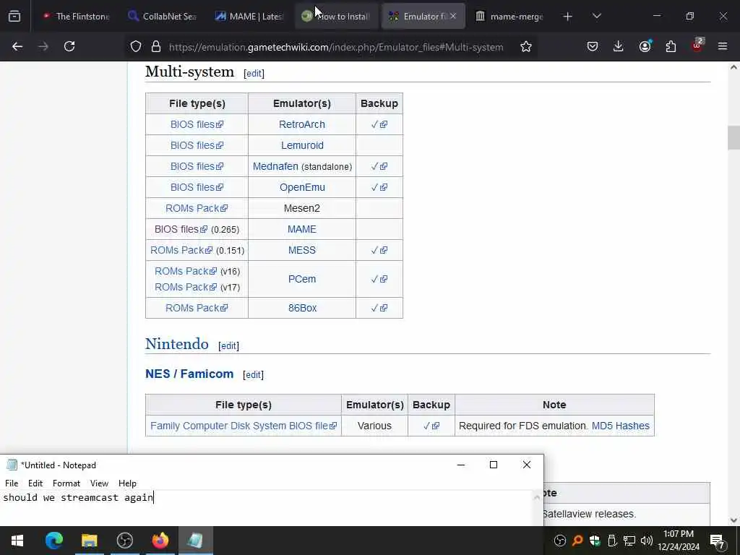The width and height of the screenshot is (740, 555).
Task: Open Windows Start menu
Action: coord(17,541)
